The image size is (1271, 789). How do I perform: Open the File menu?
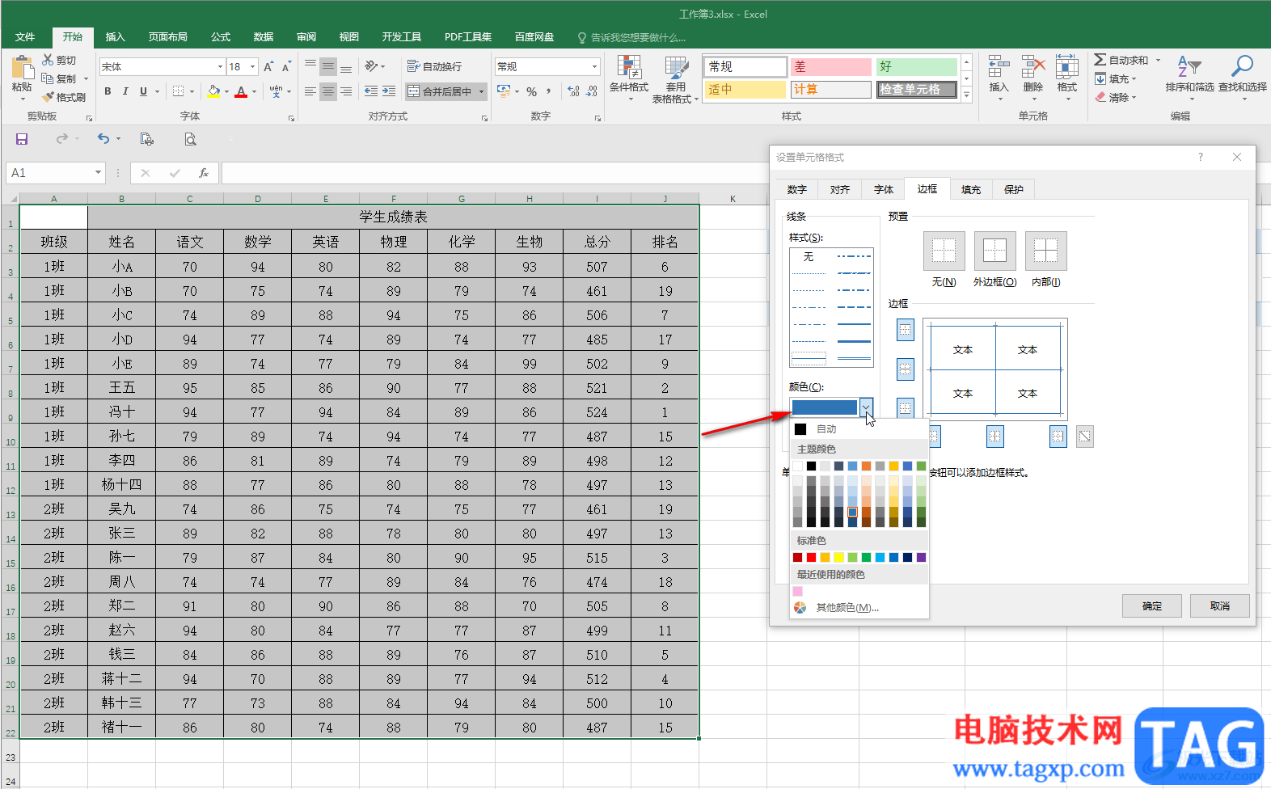click(25, 36)
